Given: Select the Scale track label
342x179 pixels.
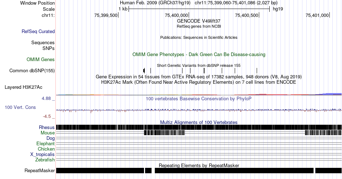Looking at the screenshot, I should click(49, 9).
